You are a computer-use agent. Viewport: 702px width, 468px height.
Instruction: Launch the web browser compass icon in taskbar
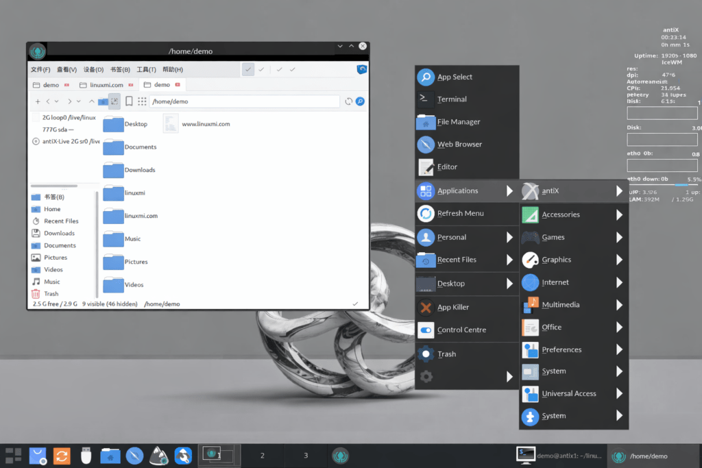pyautogui.click(x=134, y=455)
